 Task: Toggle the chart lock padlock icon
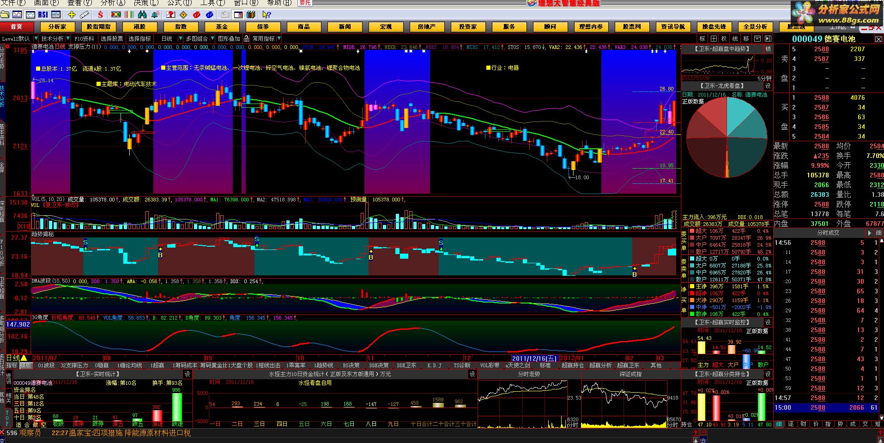246,39
